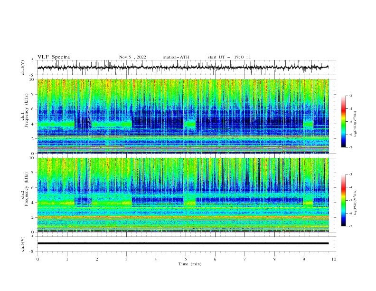Click time axis tick label '5'
The height and width of the screenshot is (291, 376).
185,259
